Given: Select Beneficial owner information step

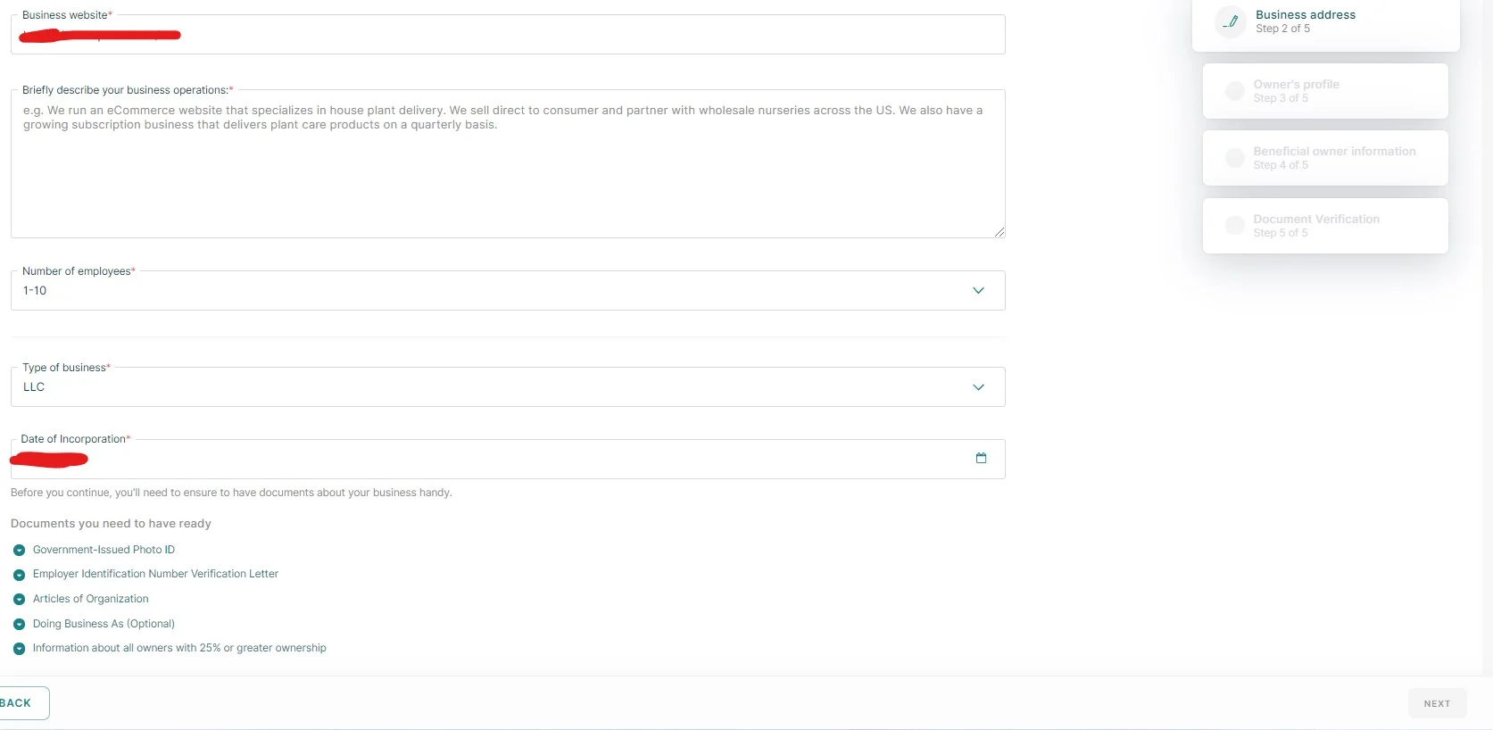Looking at the screenshot, I should 1333,158.
